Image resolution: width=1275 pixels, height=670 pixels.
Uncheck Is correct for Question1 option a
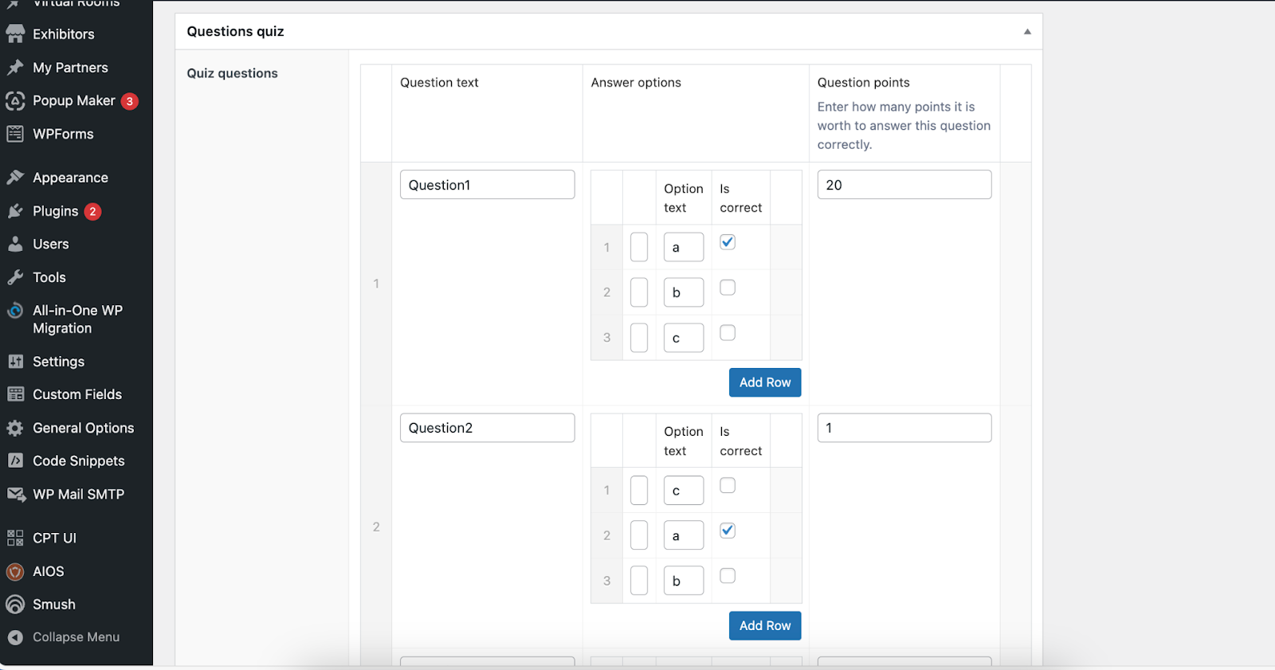pyautogui.click(x=728, y=242)
